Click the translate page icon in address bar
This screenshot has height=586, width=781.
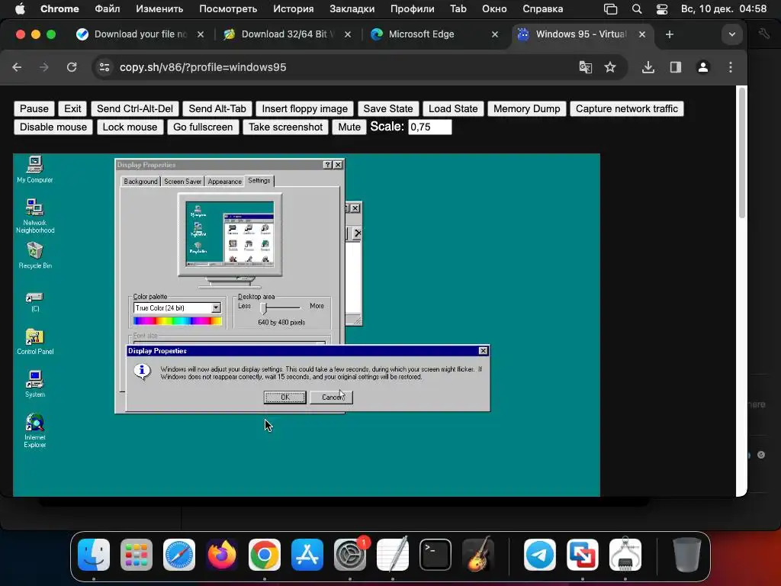[585, 67]
